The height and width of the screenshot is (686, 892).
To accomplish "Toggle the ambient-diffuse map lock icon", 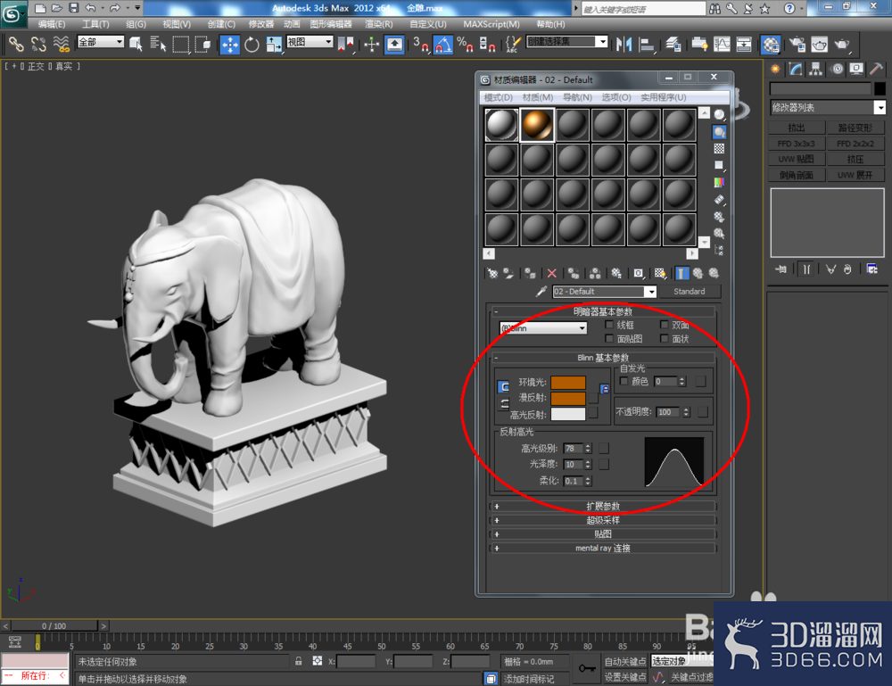I will pos(605,389).
